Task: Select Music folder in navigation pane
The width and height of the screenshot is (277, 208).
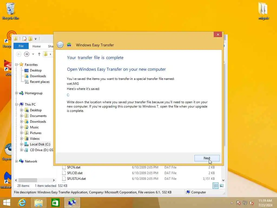Action: (x=34, y=127)
